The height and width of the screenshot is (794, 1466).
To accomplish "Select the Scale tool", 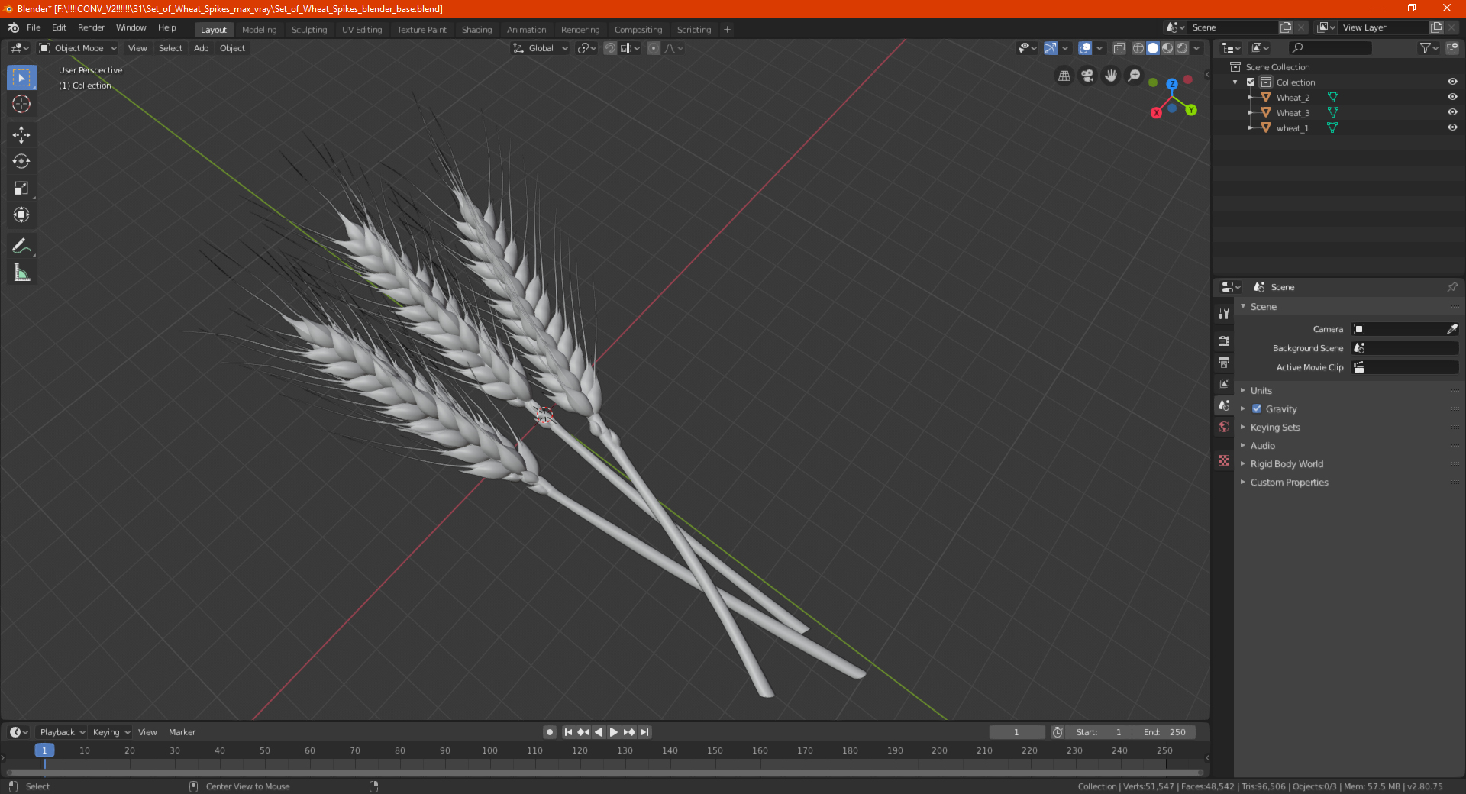I will click(21, 189).
